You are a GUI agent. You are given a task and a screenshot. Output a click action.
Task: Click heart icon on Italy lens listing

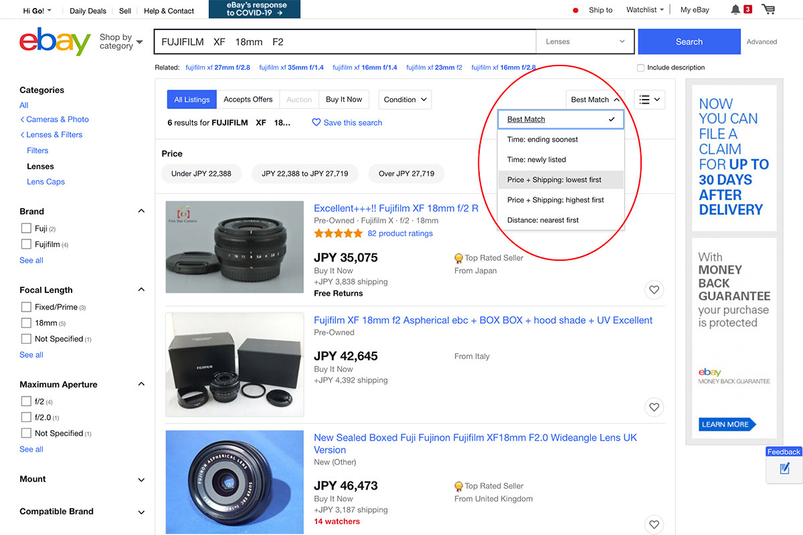(x=654, y=407)
